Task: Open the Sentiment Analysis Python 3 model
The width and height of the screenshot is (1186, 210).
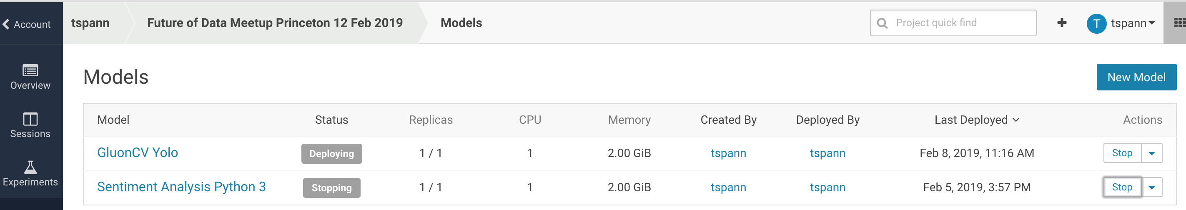Action: (181, 187)
